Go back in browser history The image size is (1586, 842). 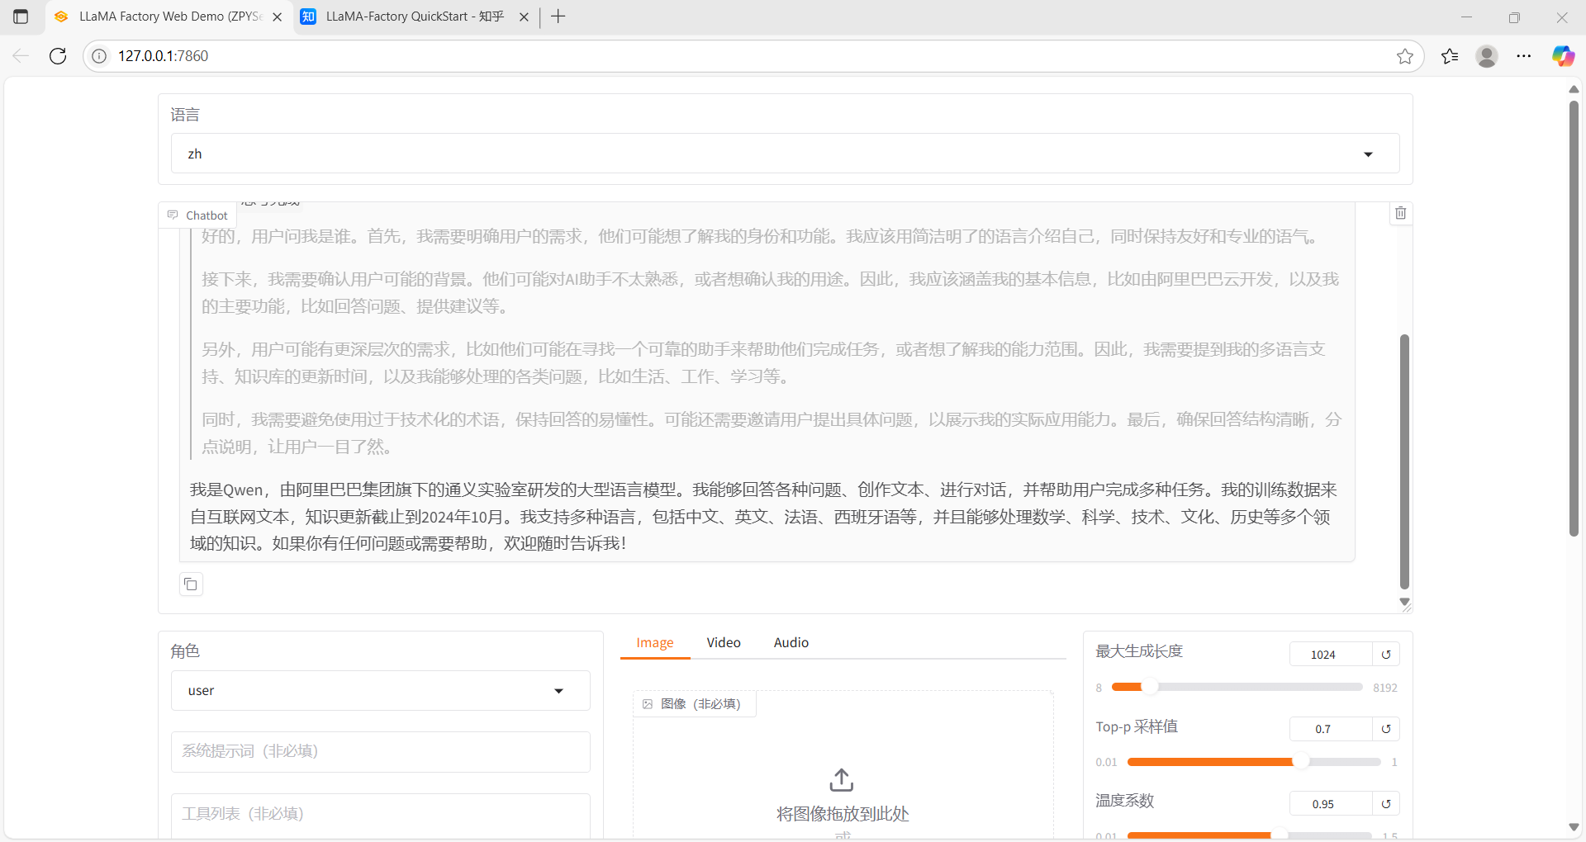click(21, 56)
